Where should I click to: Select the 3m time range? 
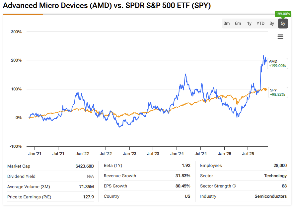pos(227,24)
